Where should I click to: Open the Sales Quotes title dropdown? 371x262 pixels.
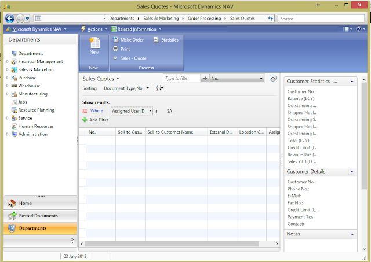click(x=118, y=79)
